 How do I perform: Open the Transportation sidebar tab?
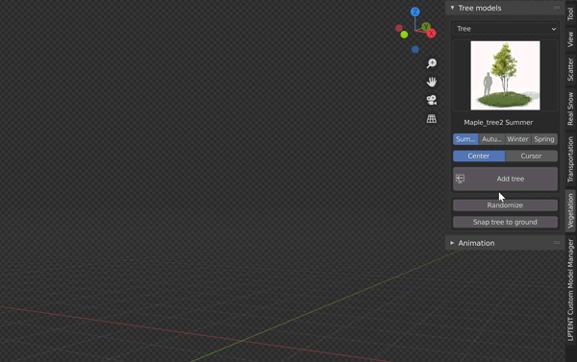[x=570, y=159]
